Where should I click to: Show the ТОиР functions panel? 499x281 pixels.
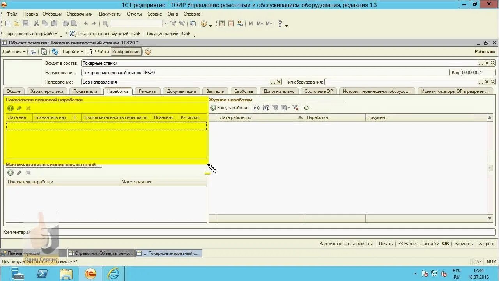pyautogui.click(x=105, y=34)
